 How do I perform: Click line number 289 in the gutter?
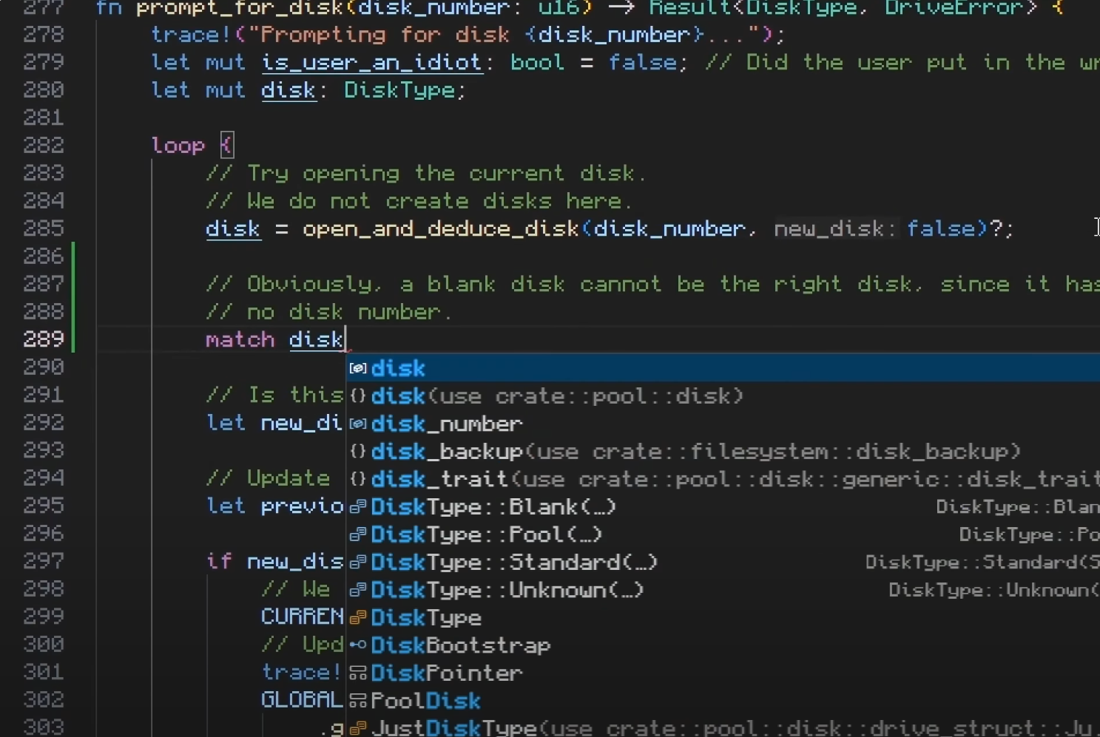click(44, 339)
